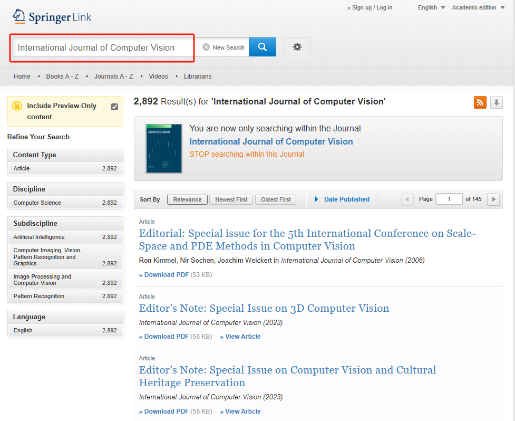This screenshot has width=515, height=421.
Task: Click the journal cover thumbnail
Action: pos(163,149)
